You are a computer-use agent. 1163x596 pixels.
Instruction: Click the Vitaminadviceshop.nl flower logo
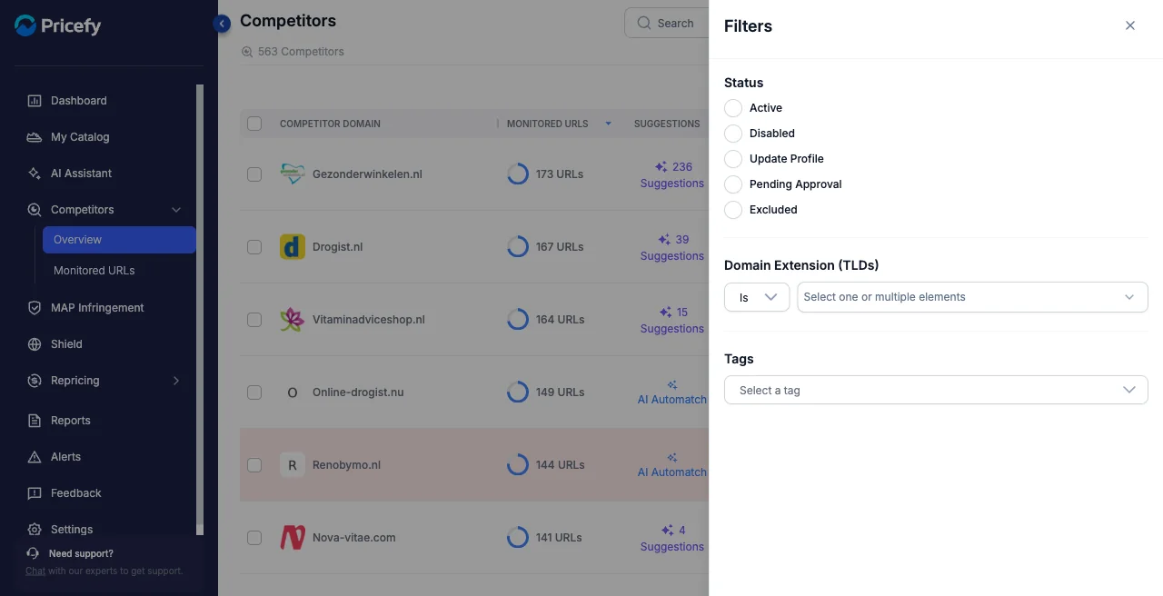(293, 320)
